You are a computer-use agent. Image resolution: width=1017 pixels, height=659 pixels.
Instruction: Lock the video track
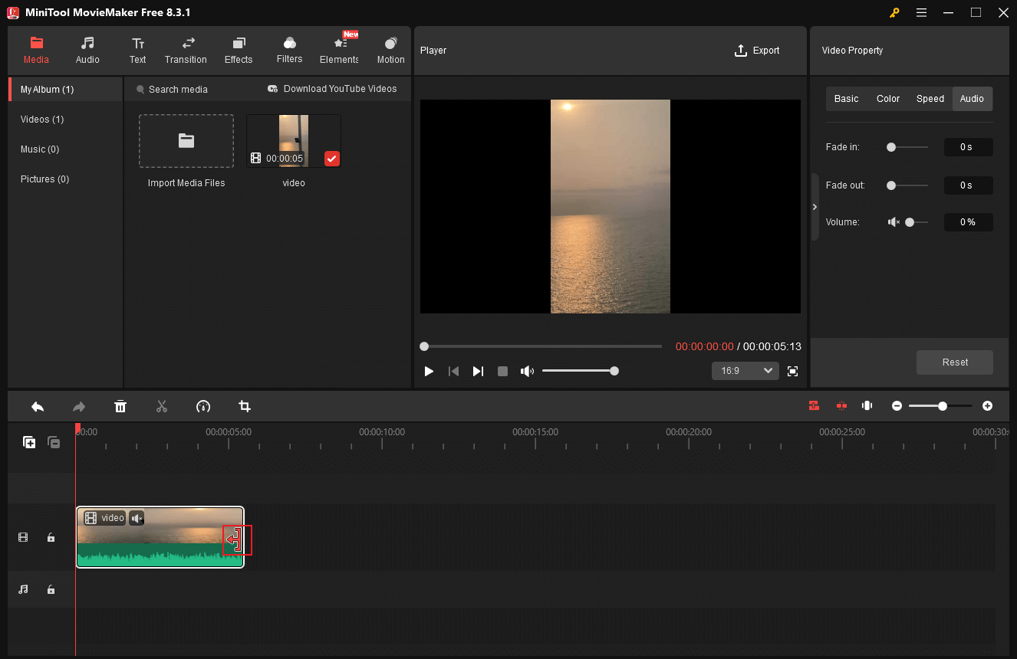[x=51, y=537]
